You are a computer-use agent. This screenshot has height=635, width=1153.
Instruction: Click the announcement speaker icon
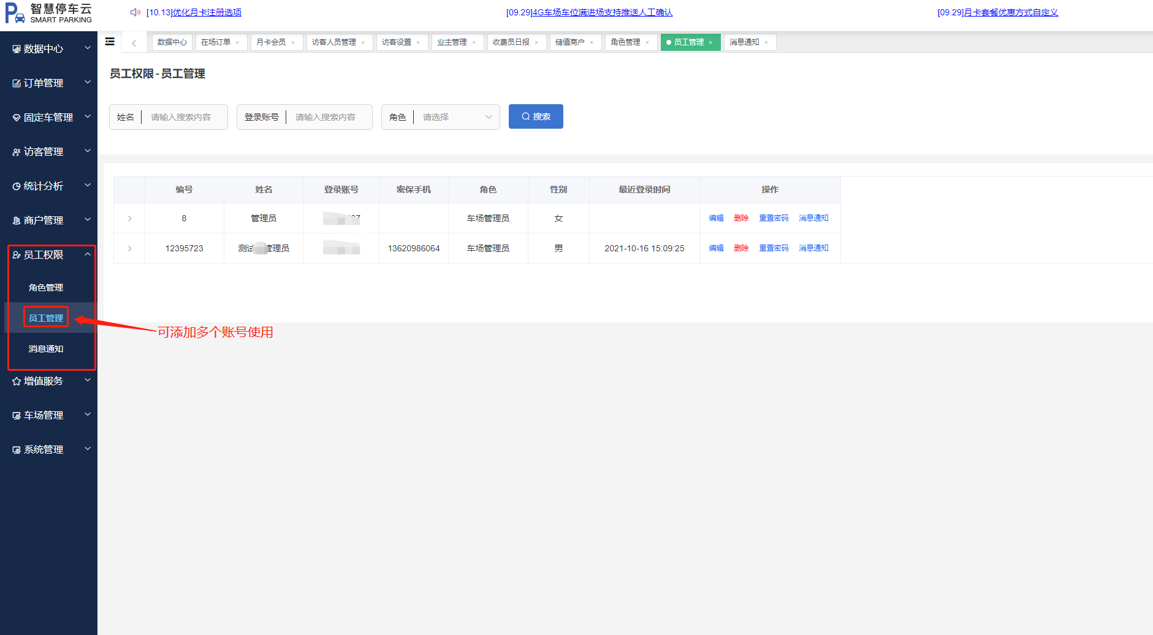coord(135,12)
